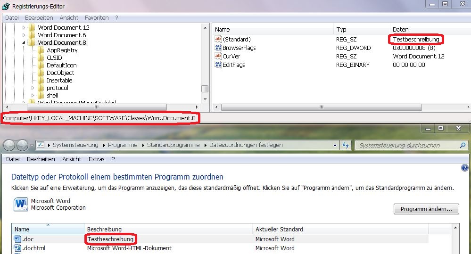Expand the shell subkey
The image size is (471, 254).
click(33, 95)
